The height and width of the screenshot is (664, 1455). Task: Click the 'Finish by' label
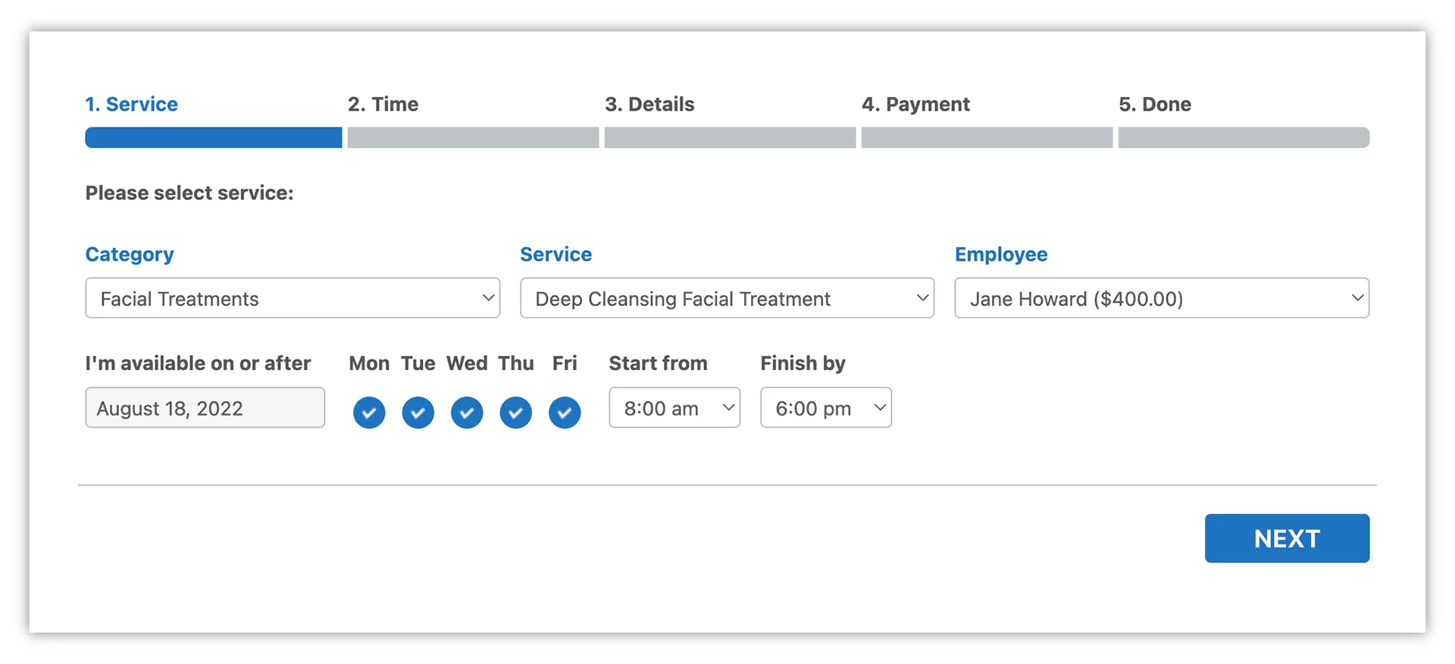pyautogui.click(x=803, y=363)
